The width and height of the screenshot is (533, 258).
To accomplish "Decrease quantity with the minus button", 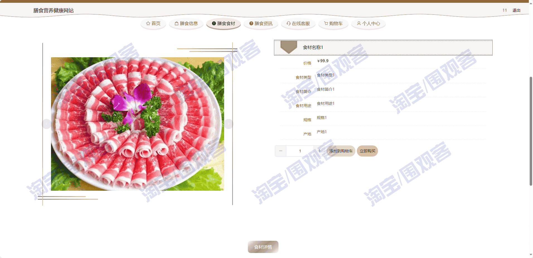I will click(x=281, y=151).
